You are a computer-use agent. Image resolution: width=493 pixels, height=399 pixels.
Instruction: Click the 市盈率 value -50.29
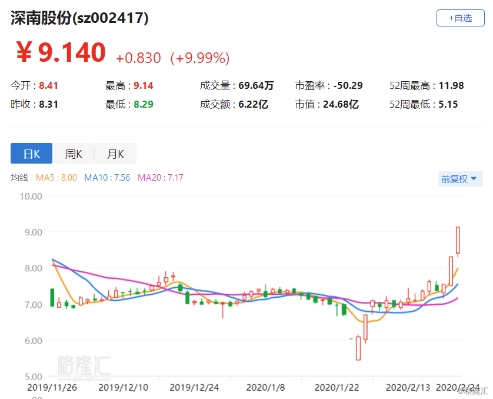pos(348,85)
